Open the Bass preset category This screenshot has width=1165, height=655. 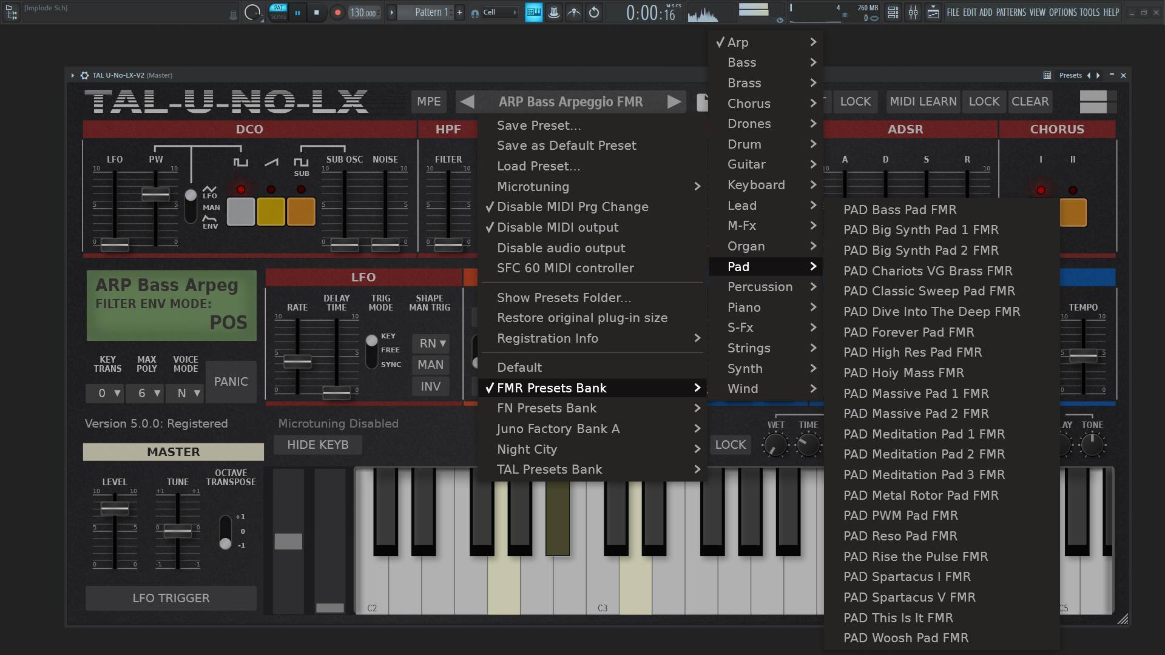tap(766, 62)
